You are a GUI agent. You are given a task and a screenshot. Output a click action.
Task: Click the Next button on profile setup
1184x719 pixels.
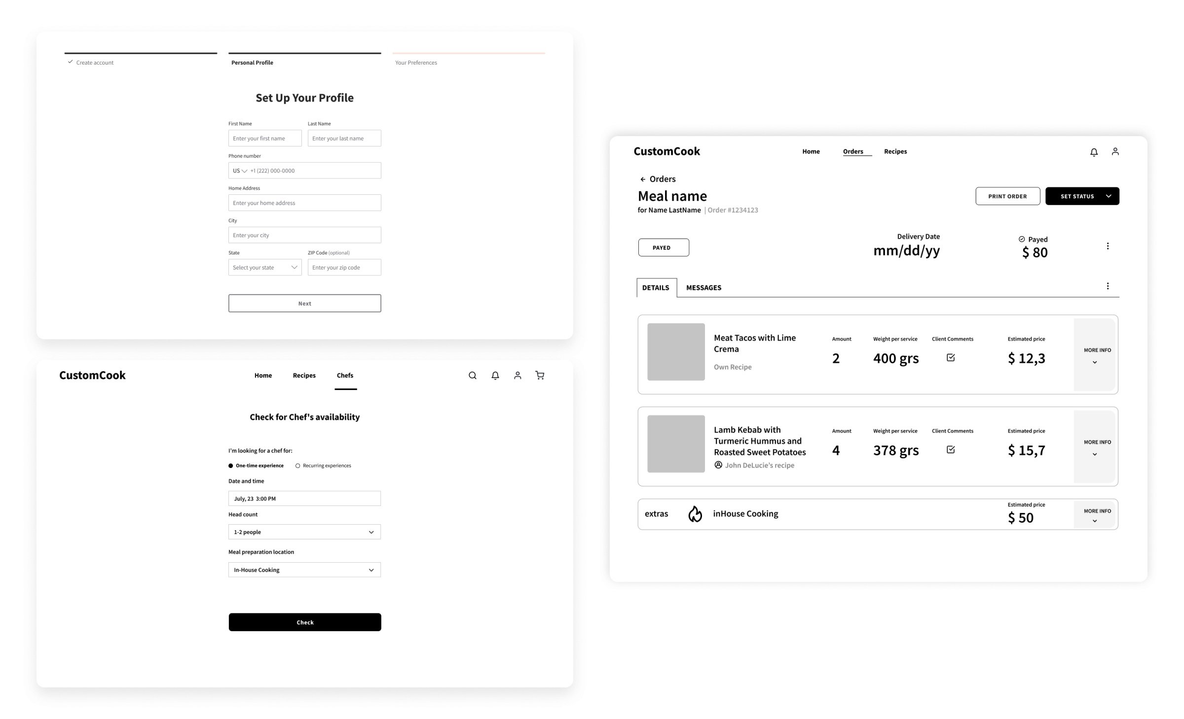click(x=303, y=303)
